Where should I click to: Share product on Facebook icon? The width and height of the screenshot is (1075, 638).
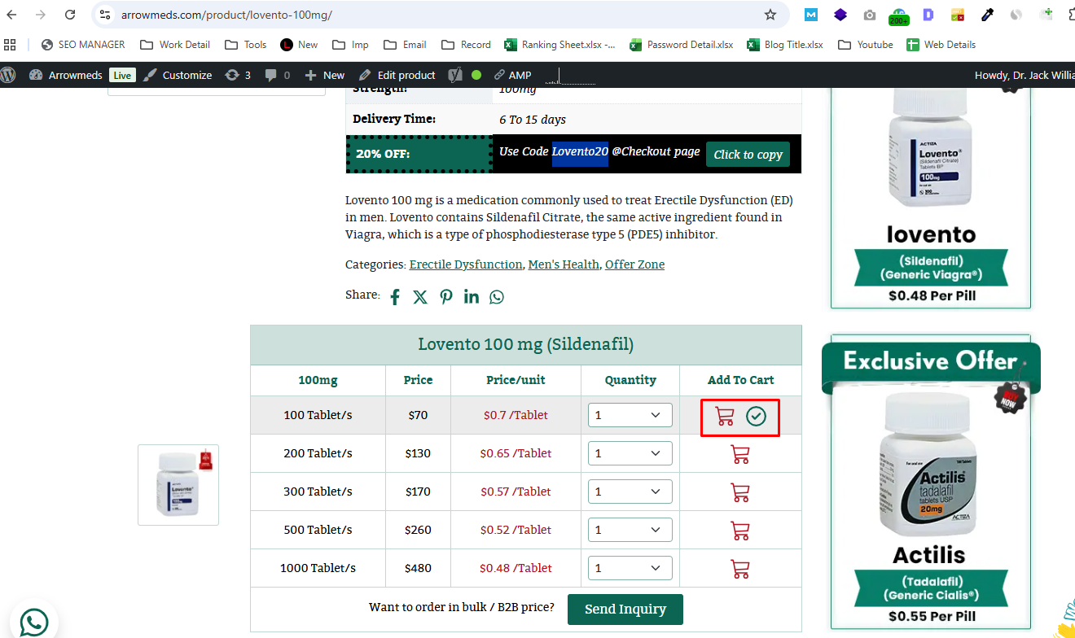(395, 297)
